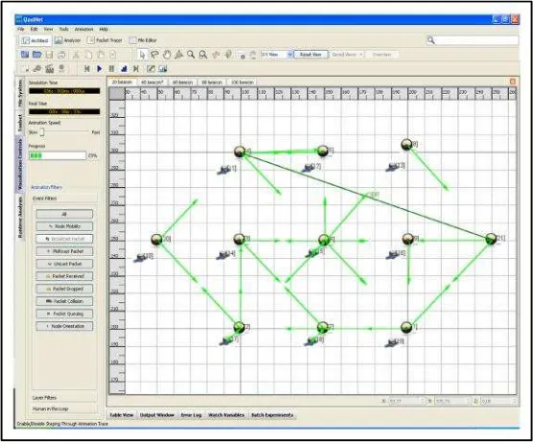Toggle the Multicast Packet filter

(x=64, y=251)
